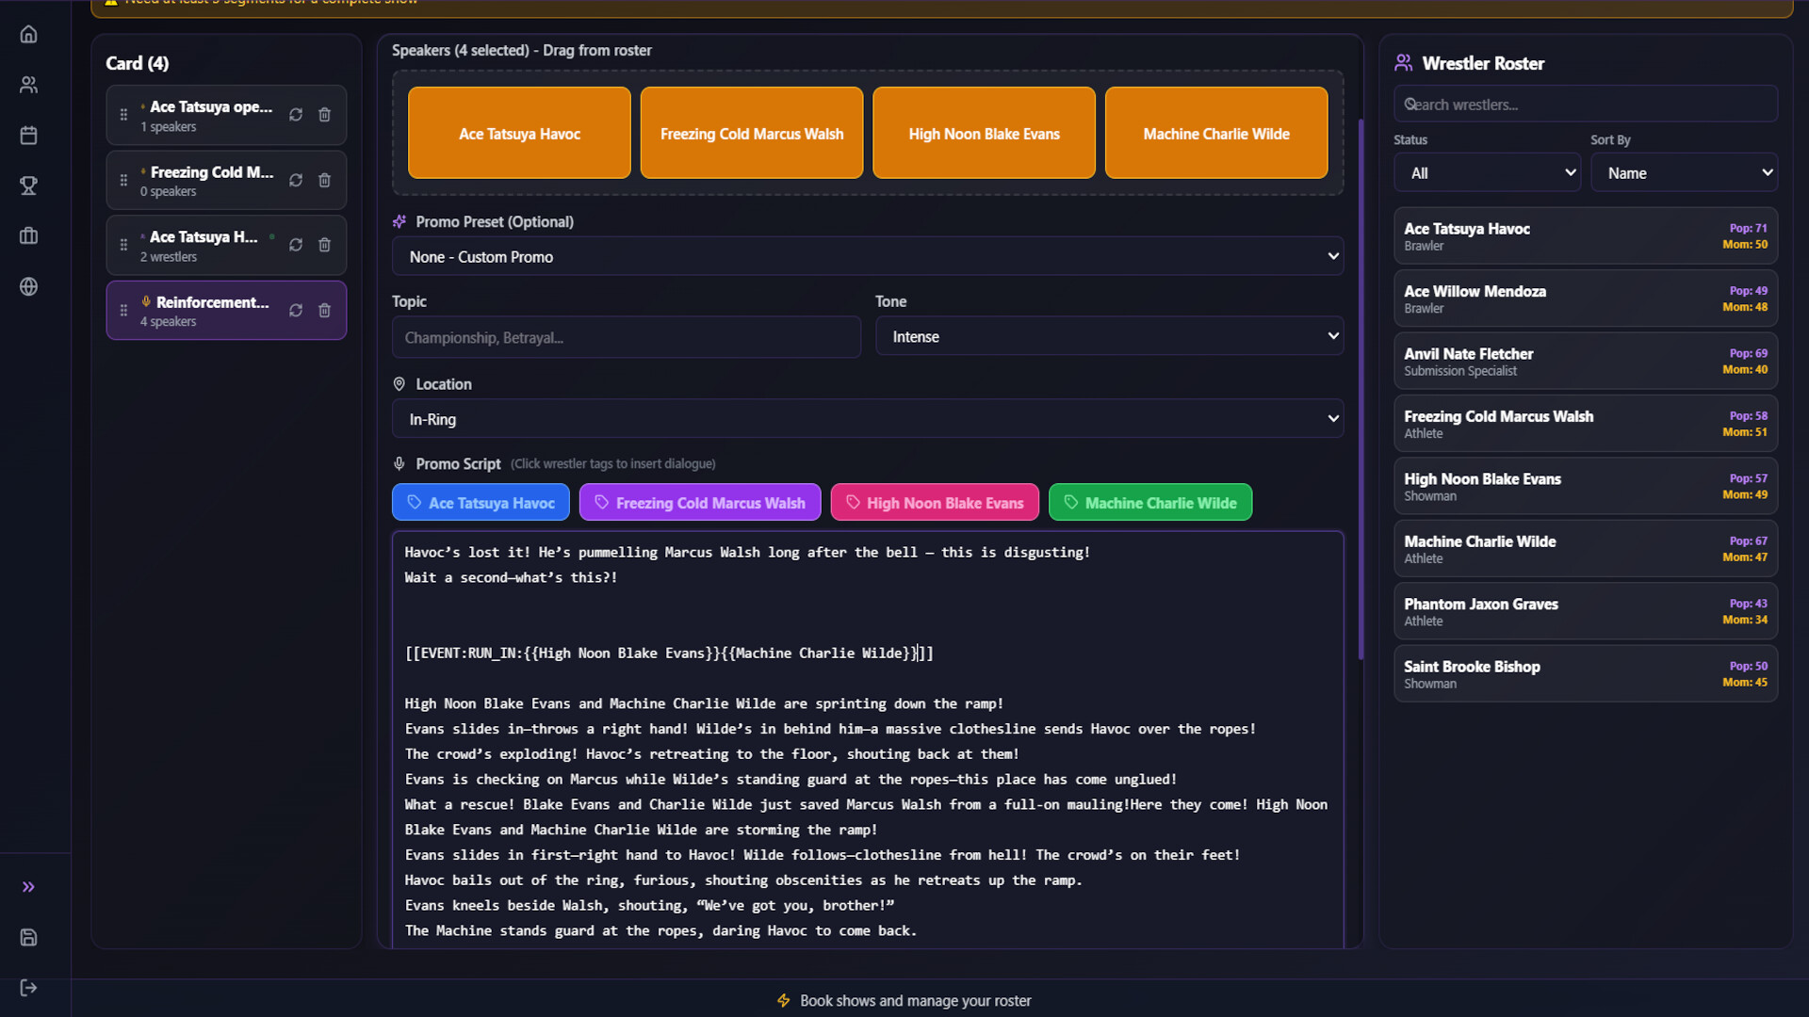
Task: Log out via the sign-out icon
Action: (28, 987)
